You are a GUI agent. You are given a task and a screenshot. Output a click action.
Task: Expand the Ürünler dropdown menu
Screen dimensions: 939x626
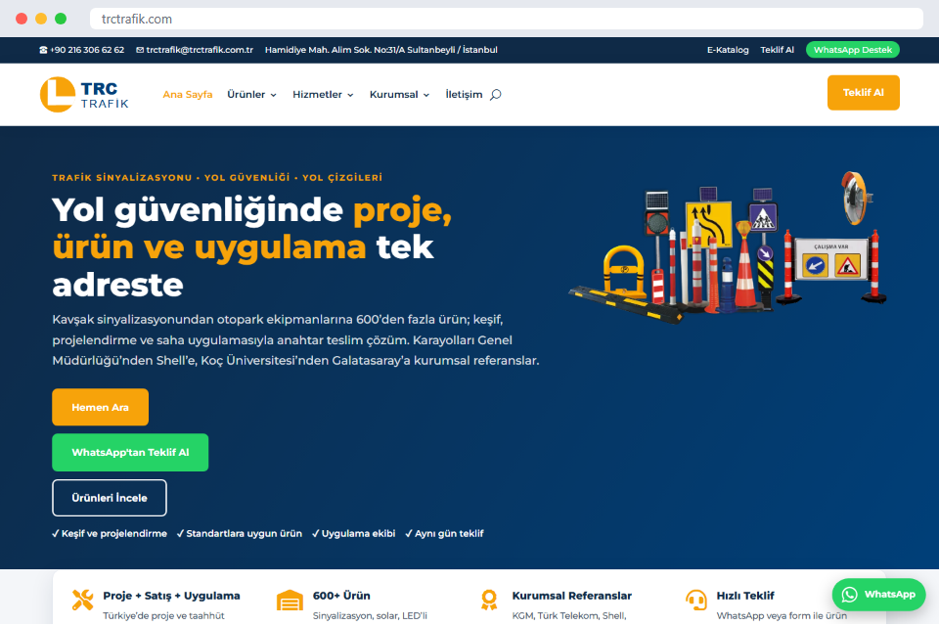(251, 95)
